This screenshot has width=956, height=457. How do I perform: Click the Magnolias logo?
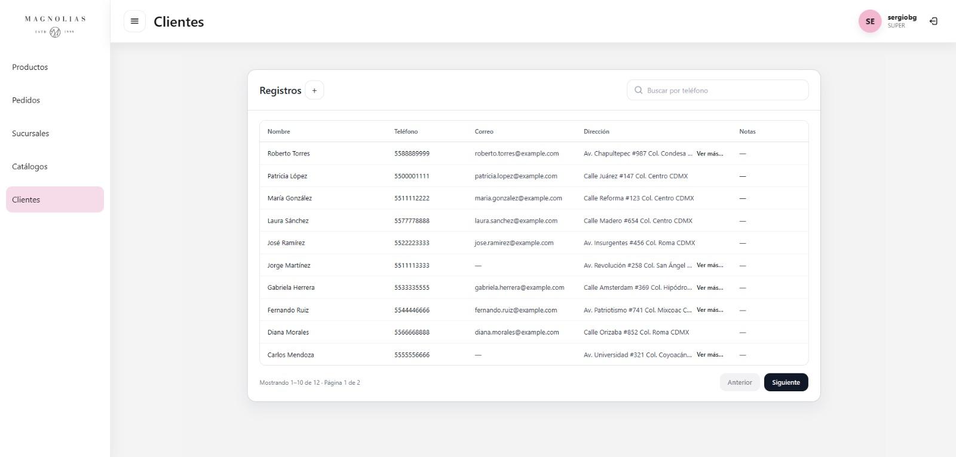pos(55,26)
